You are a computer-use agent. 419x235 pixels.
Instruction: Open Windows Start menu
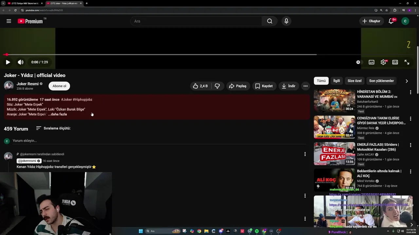tap(141, 231)
